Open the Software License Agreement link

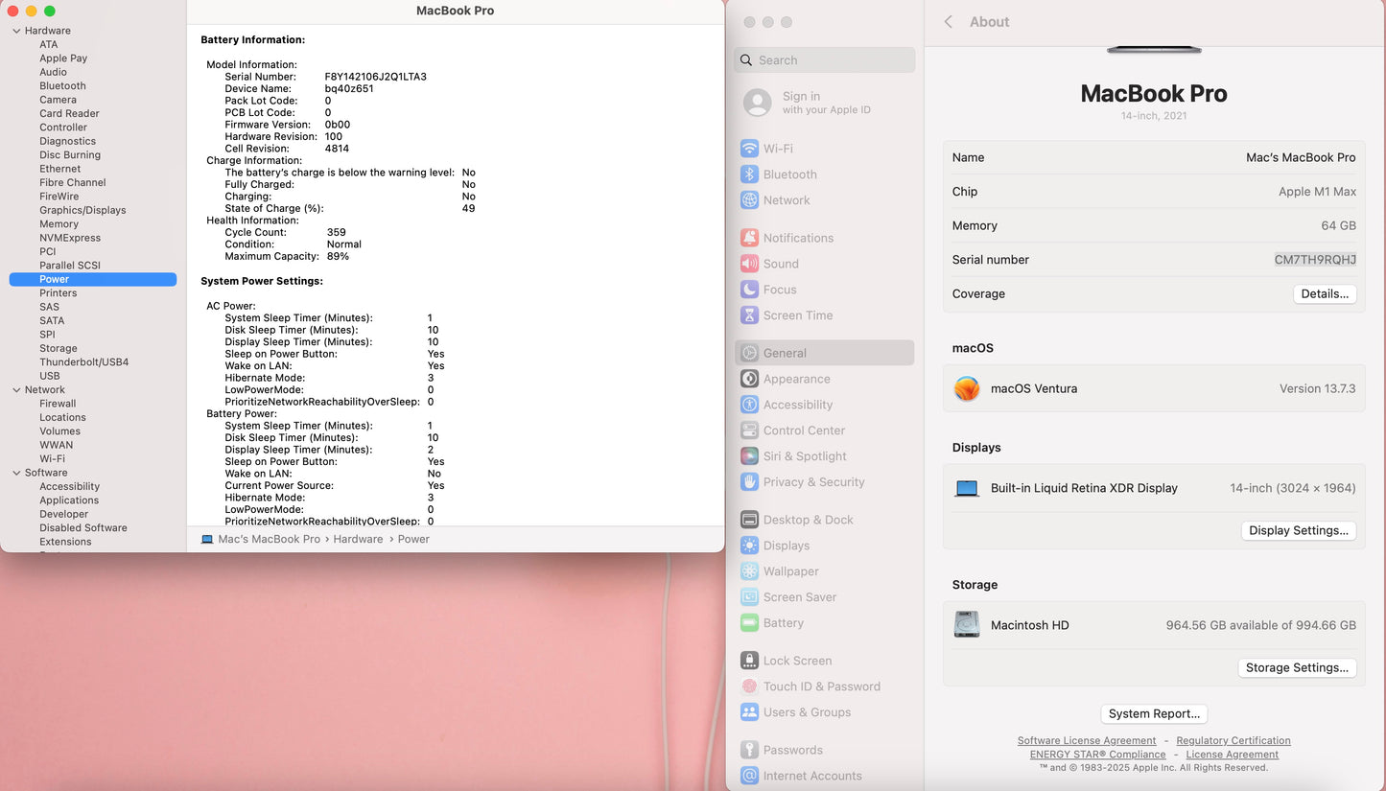[1086, 740]
